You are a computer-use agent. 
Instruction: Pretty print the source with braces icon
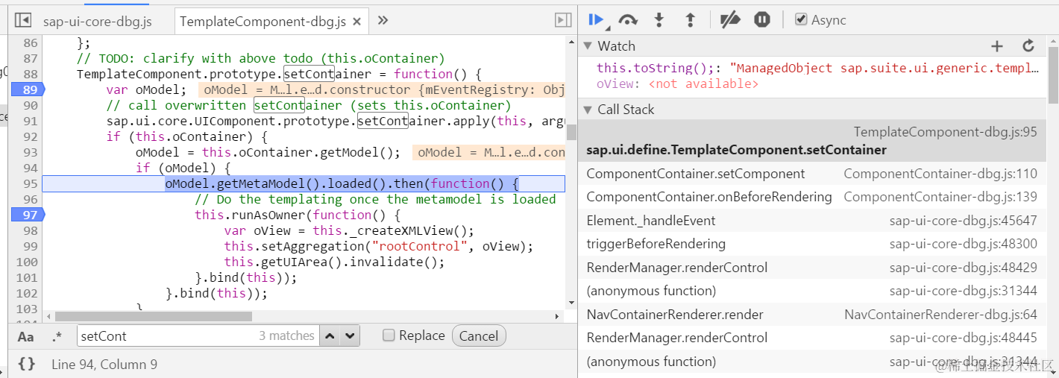coord(27,364)
